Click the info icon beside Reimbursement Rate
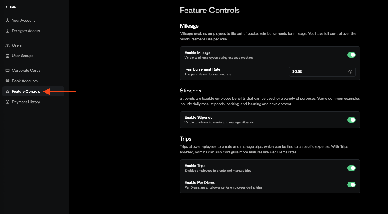 coord(350,71)
